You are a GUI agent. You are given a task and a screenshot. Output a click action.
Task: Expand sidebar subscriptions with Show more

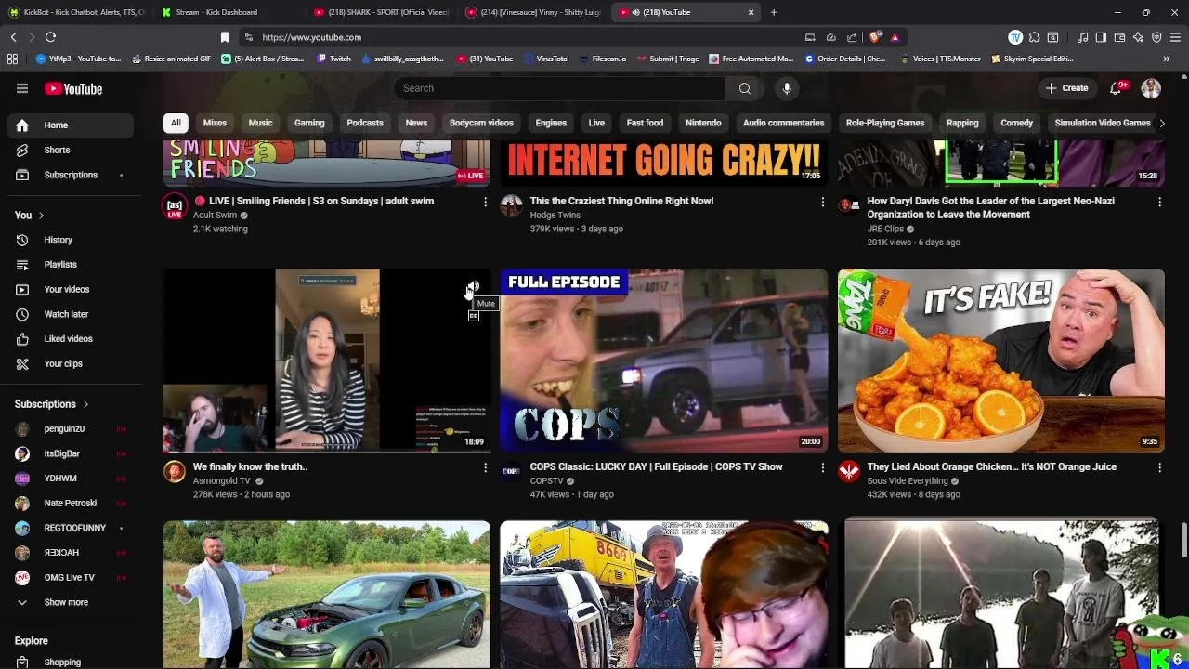coord(71,602)
